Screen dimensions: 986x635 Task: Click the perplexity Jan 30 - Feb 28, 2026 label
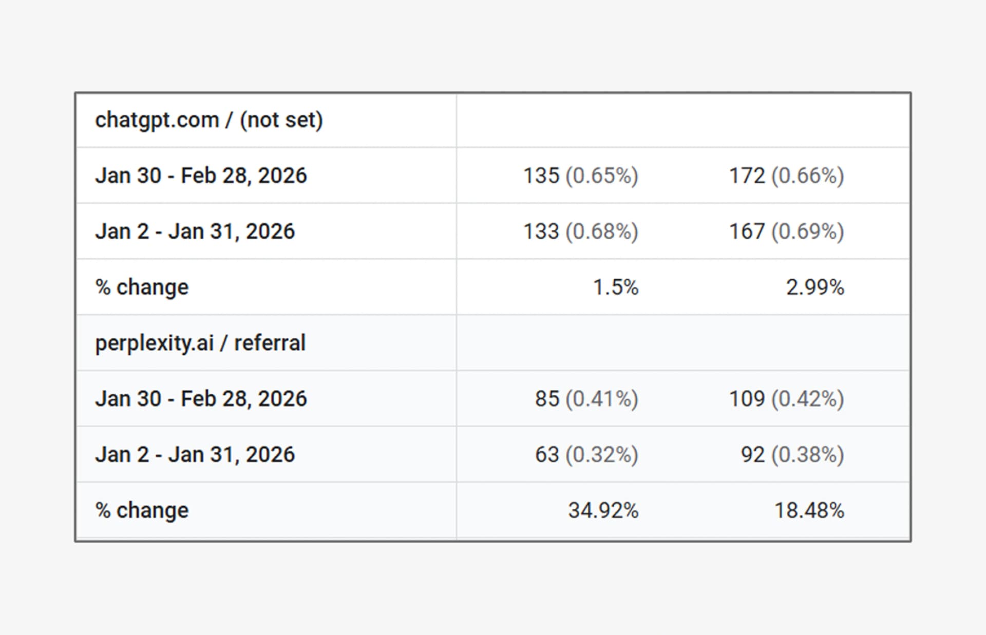click(201, 399)
